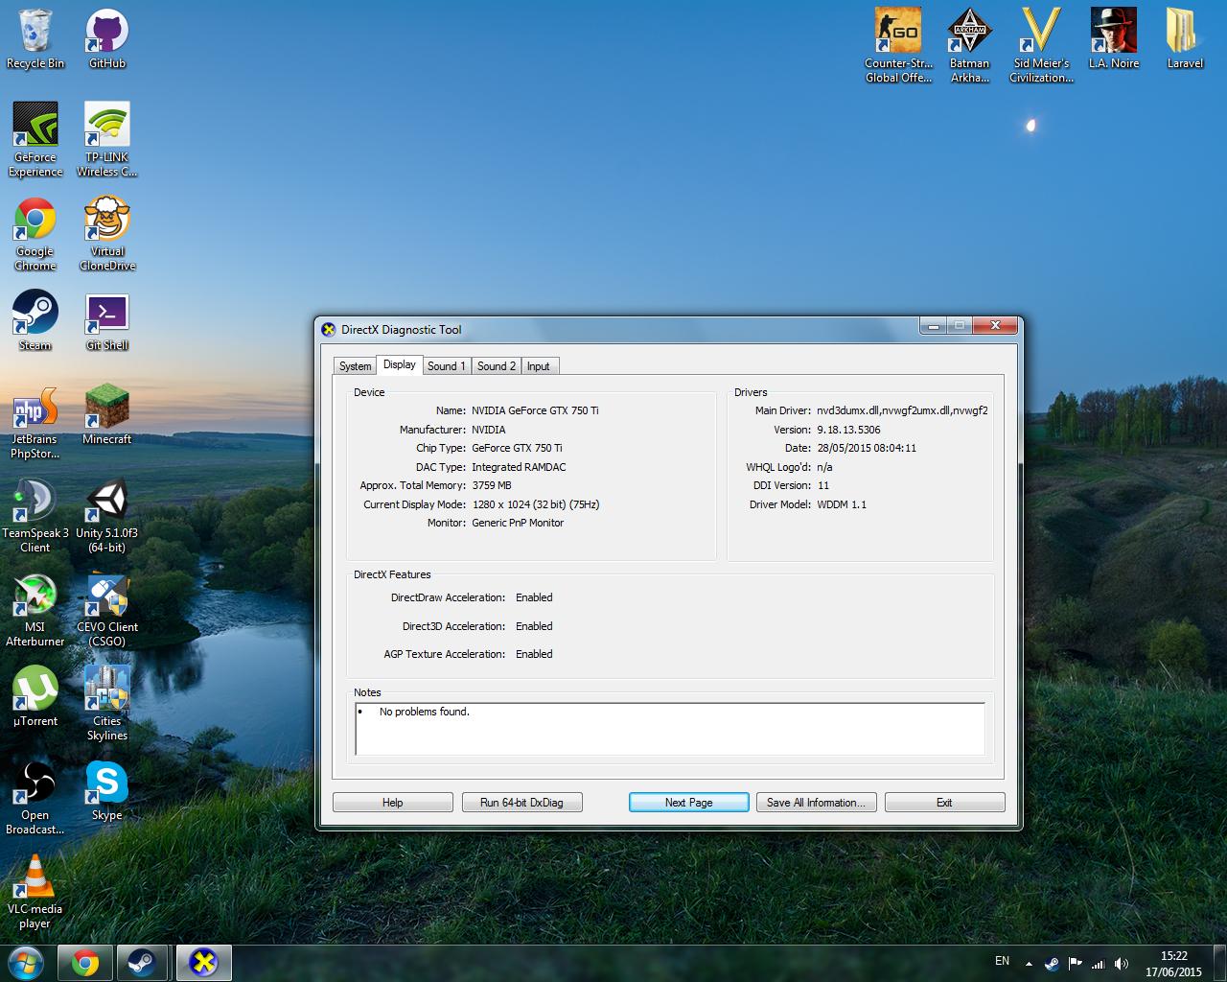This screenshot has height=982, width=1227.
Task: Launch L.A. Noire desktop shortcut
Action: (1114, 39)
